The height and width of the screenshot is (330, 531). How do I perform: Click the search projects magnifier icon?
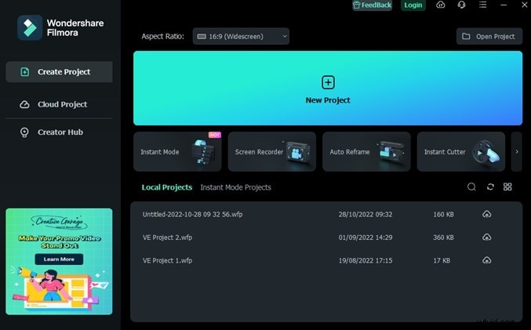click(x=471, y=187)
